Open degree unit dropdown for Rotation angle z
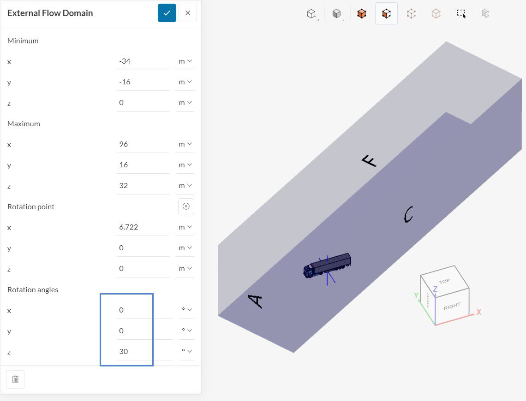This screenshot has height=401, width=526. pos(186,351)
